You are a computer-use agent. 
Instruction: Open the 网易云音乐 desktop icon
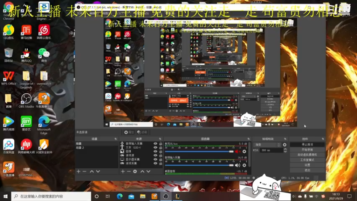(x=44, y=32)
